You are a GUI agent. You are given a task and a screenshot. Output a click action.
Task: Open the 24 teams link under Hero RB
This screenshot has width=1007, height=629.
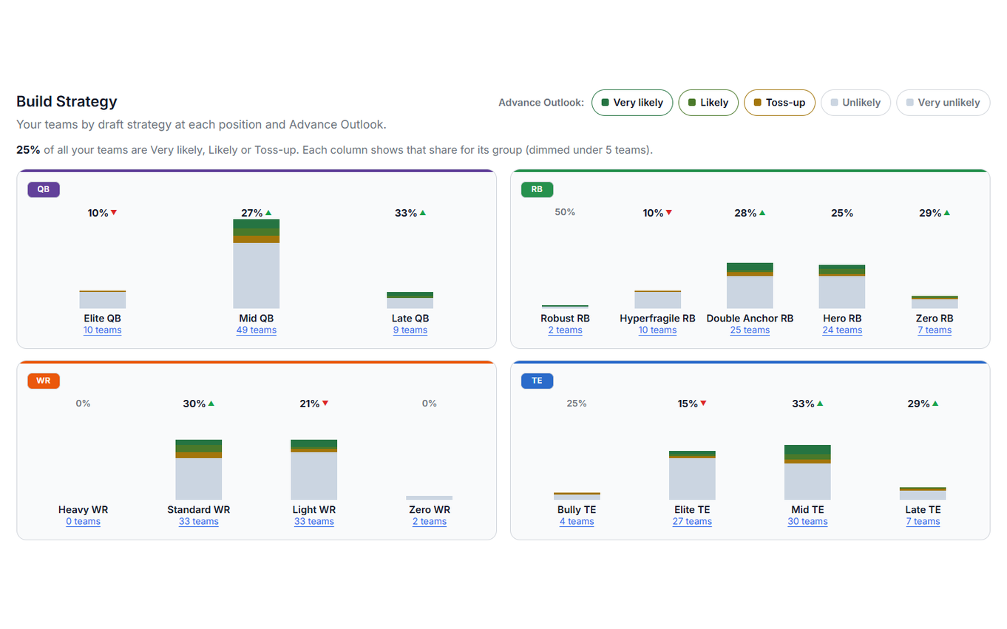[x=842, y=330]
